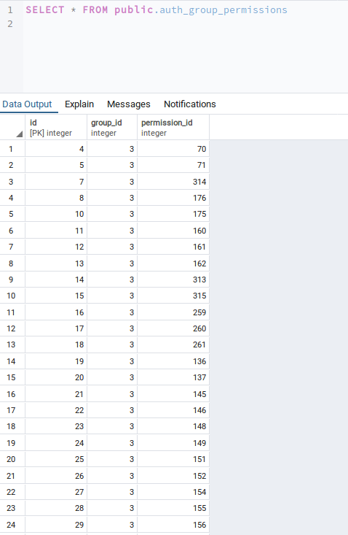Click permission_id cell with value 148

pyautogui.click(x=173, y=426)
